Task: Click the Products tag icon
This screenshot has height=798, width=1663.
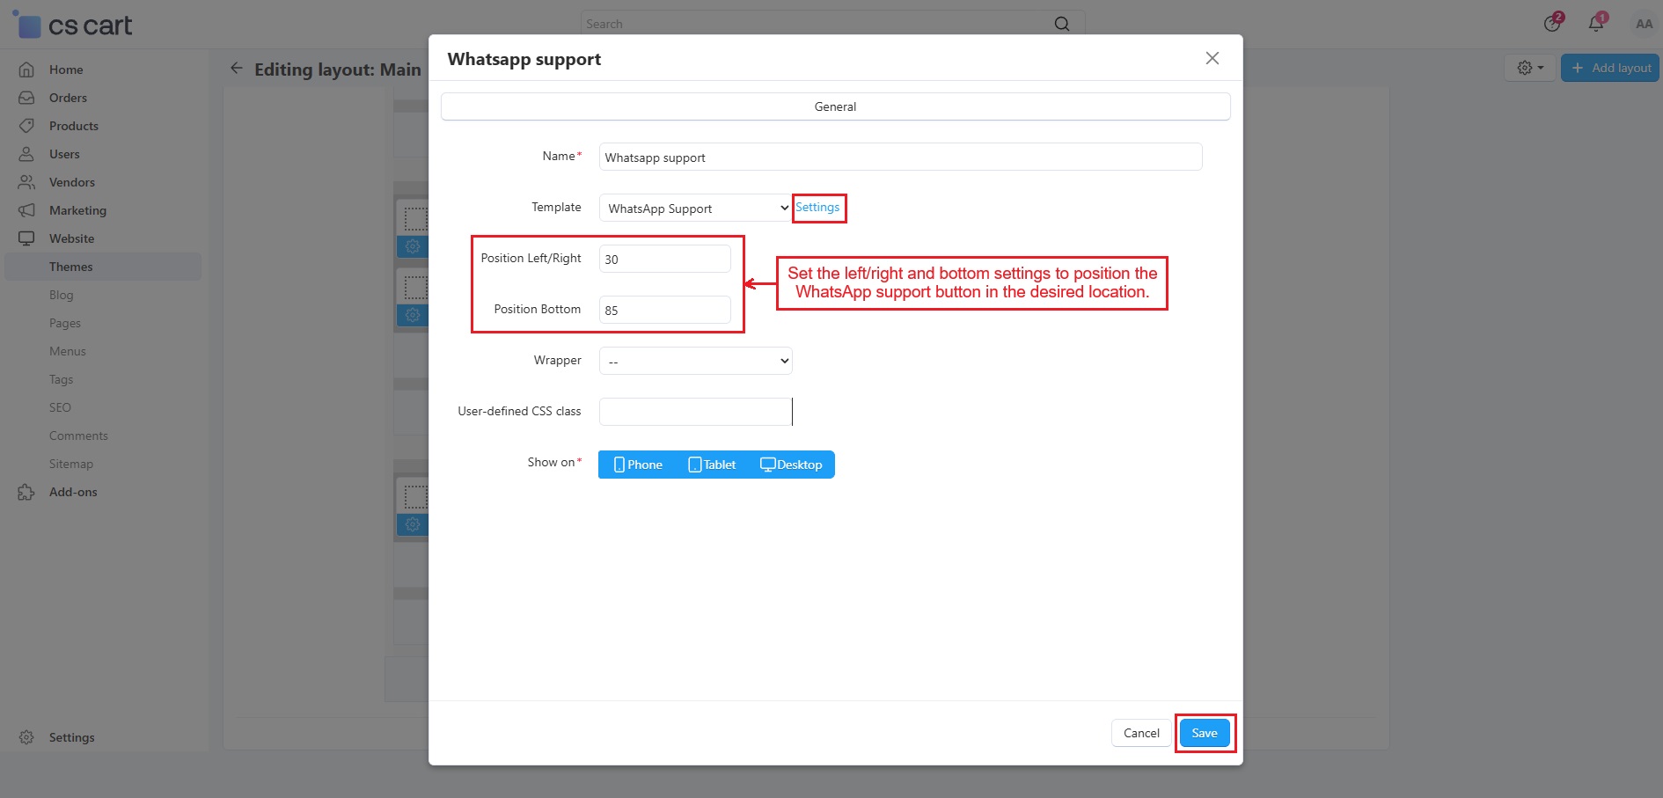Action: (x=26, y=126)
